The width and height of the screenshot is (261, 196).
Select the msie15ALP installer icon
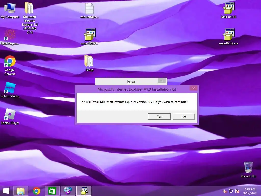(x=89, y=37)
